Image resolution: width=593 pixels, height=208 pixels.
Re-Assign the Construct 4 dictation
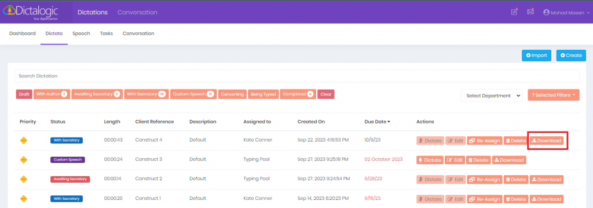click(485, 141)
